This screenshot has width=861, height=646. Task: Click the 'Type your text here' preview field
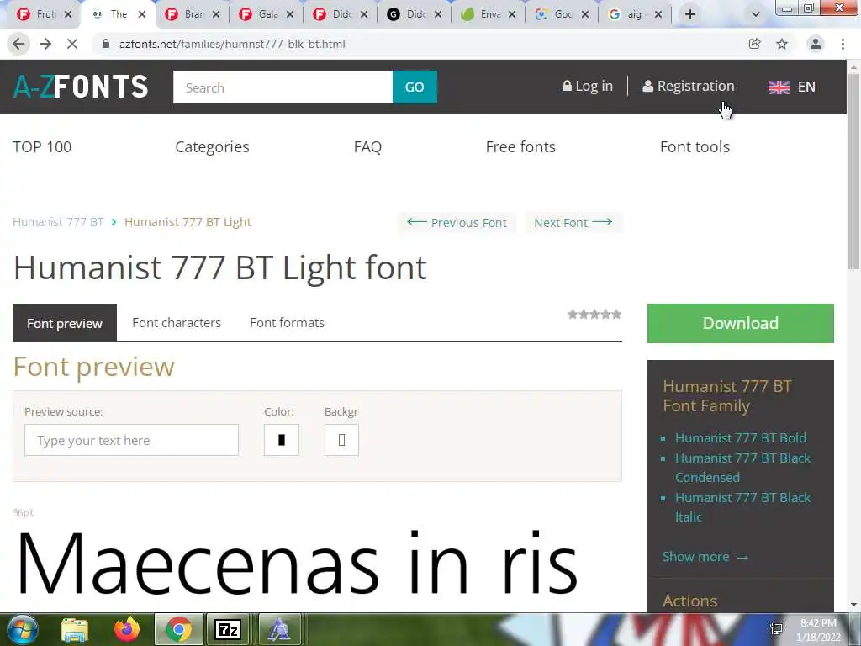(132, 440)
